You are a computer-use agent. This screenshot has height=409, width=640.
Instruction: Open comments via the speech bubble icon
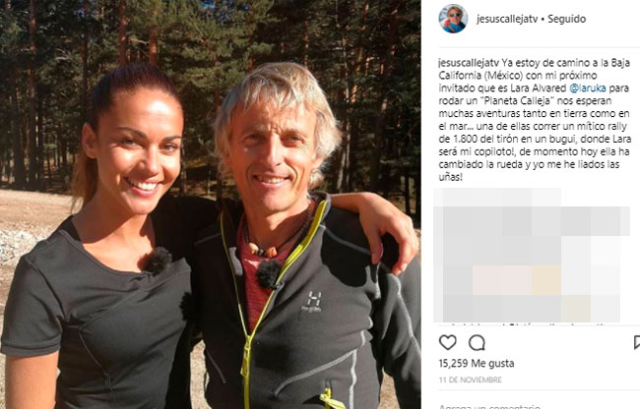click(x=477, y=342)
